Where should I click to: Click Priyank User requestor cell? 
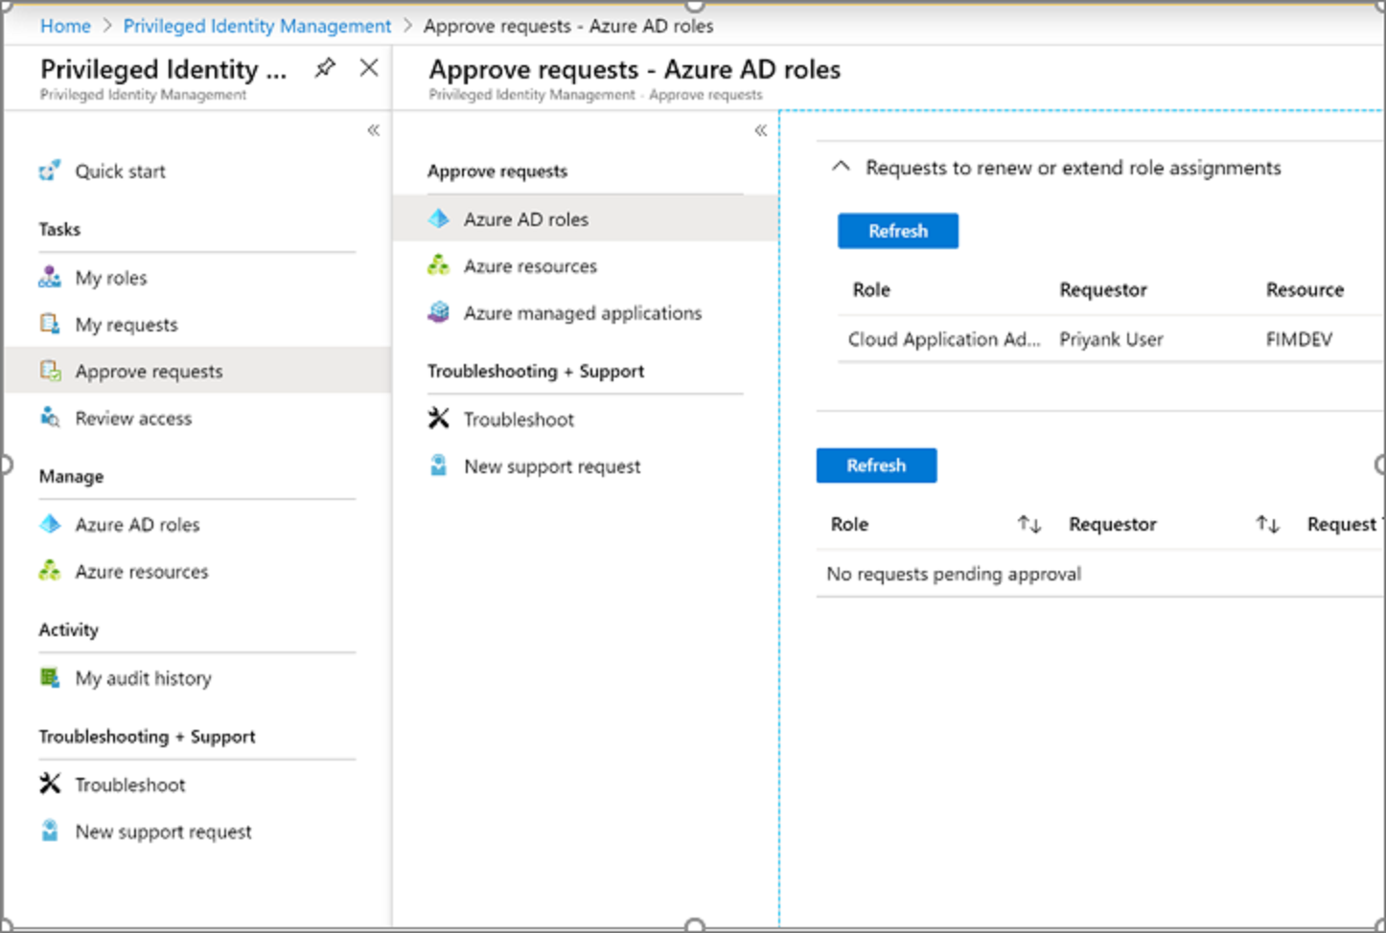pos(1111,339)
